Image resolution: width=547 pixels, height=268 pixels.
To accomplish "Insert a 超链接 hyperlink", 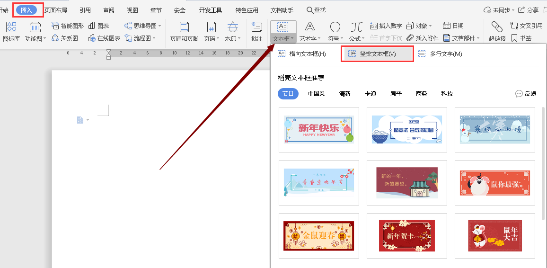I will [x=497, y=32].
